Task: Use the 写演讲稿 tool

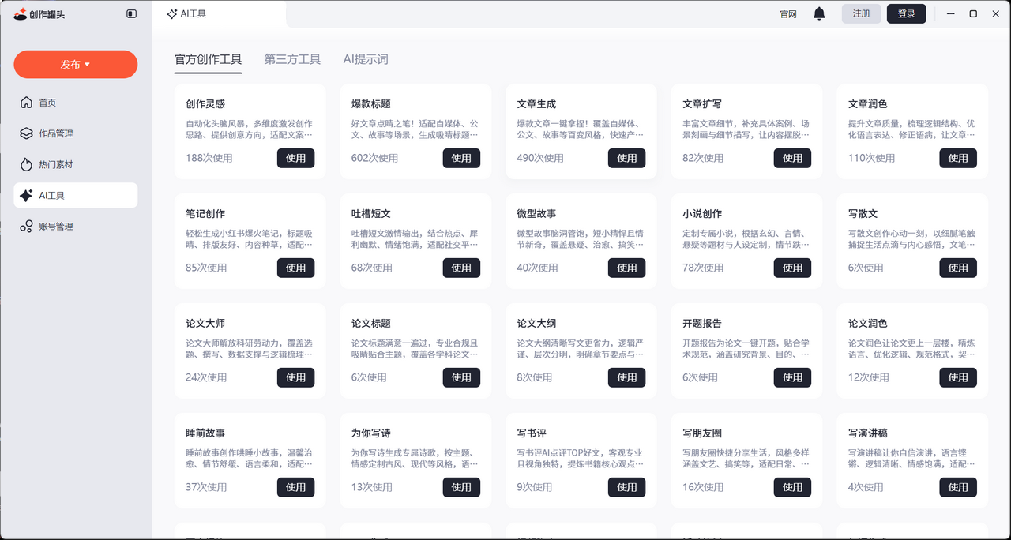Action: pyautogui.click(x=958, y=487)
